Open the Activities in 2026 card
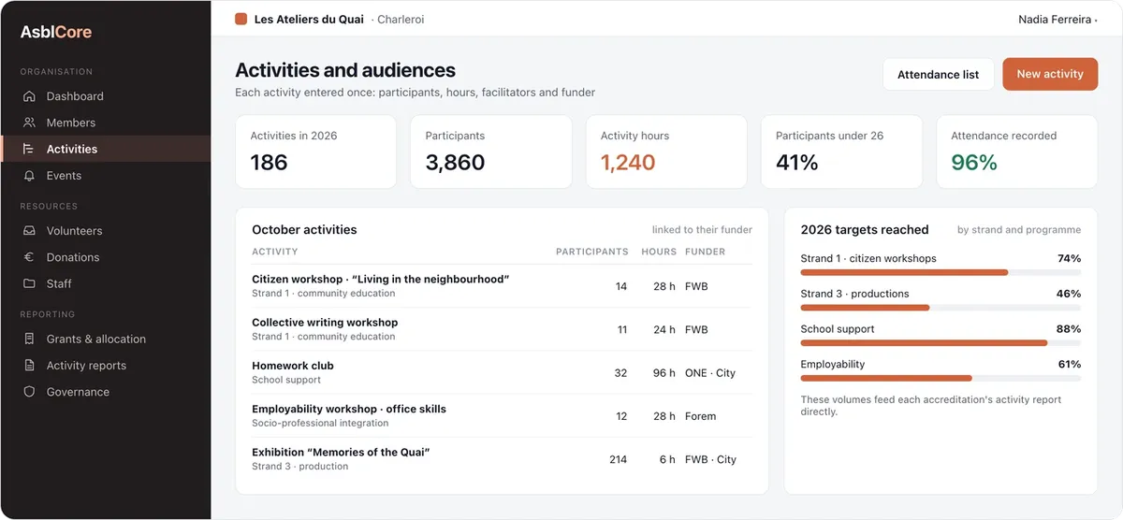 pyautogui.click(x=315, y=152)
